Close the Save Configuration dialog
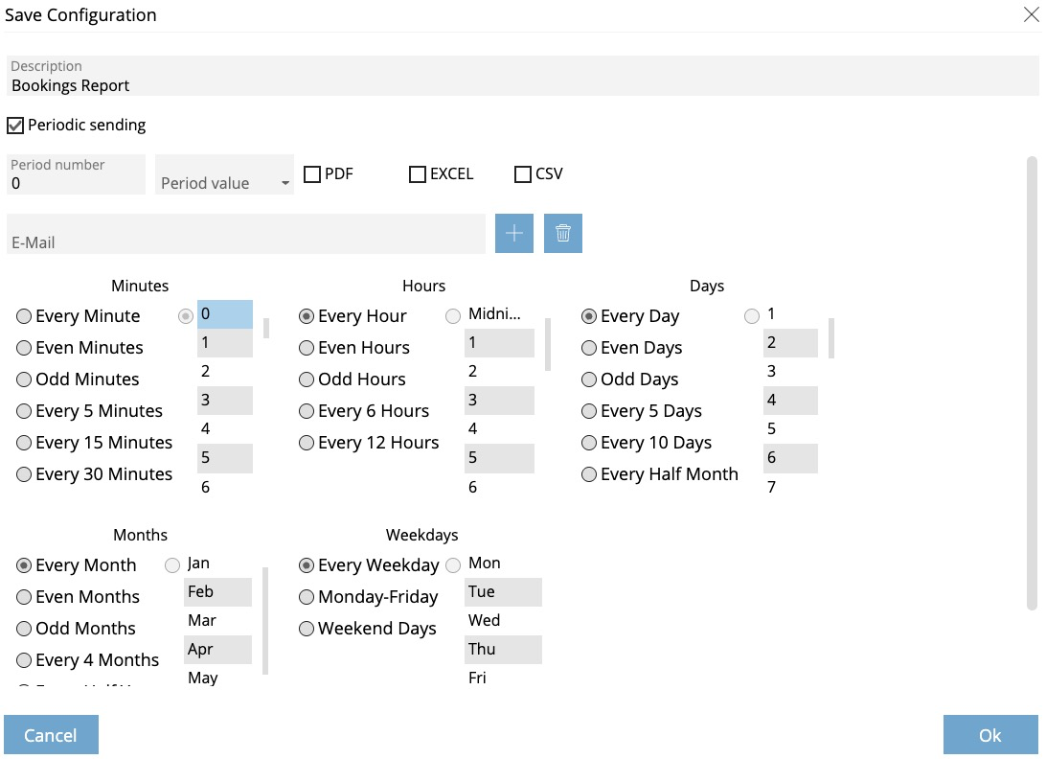Screen dimensions: 1046x759 1032,14
